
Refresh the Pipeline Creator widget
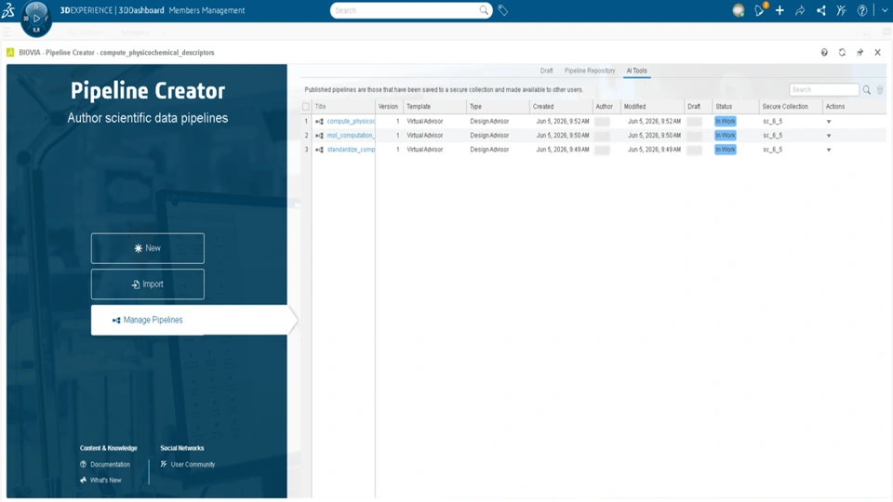coord(842,52)
